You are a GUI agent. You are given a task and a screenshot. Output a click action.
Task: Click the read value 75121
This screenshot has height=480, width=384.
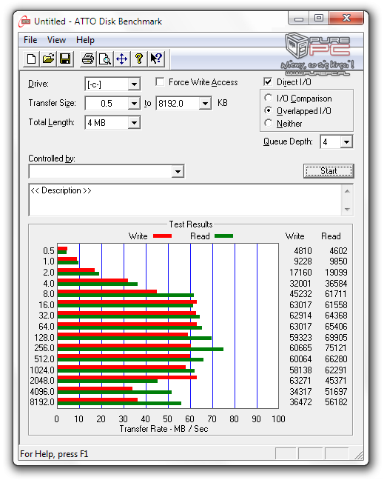click(x=336, y=348)
